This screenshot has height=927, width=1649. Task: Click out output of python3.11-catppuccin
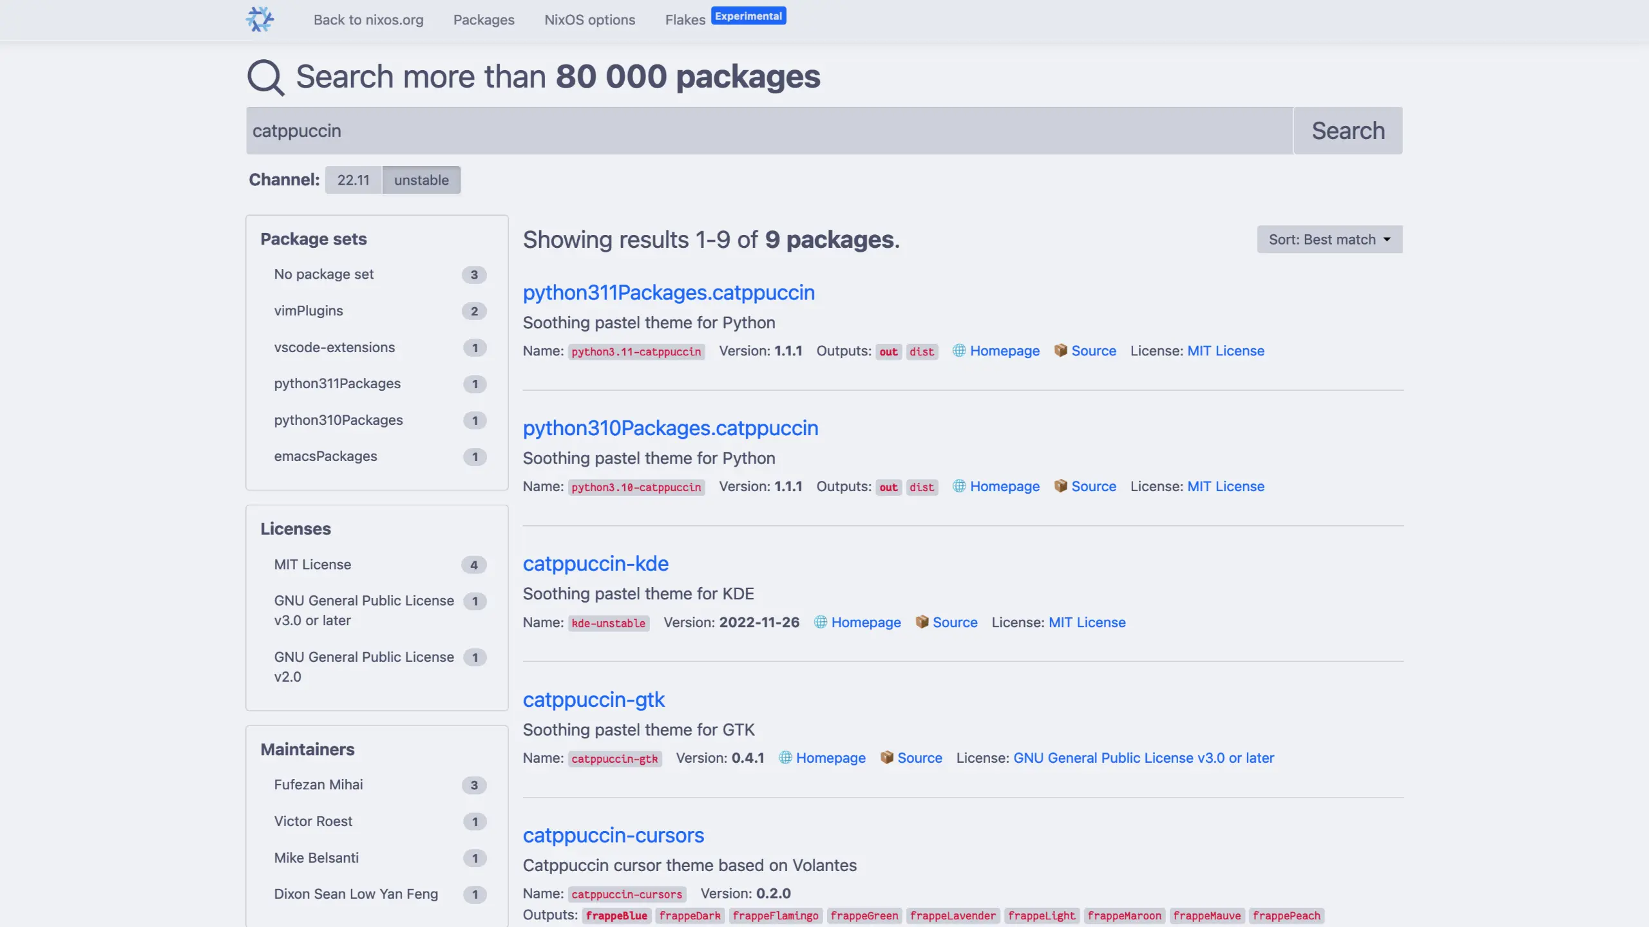[888, 351]
